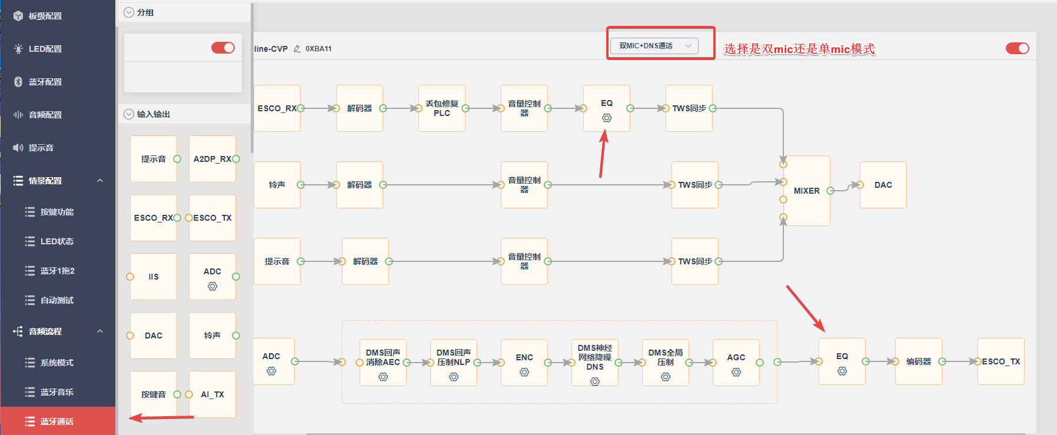Collapse the 分组 section
The width and height of the screenshot is (1057, 435).
pos(129,12)
